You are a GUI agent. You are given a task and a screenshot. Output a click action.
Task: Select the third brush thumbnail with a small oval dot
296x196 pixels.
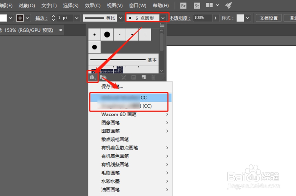coord(120,35)
